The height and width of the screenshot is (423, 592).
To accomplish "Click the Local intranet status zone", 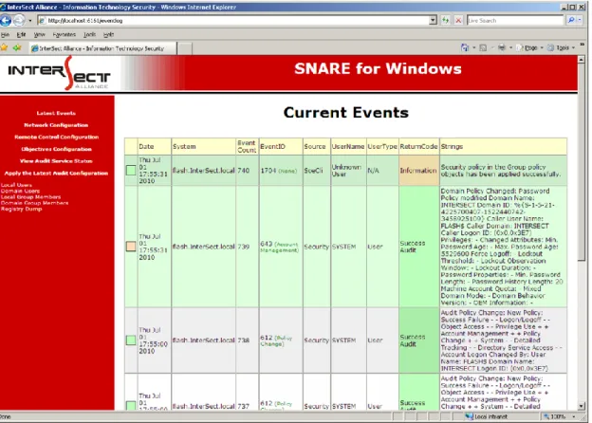I will 487,416.
